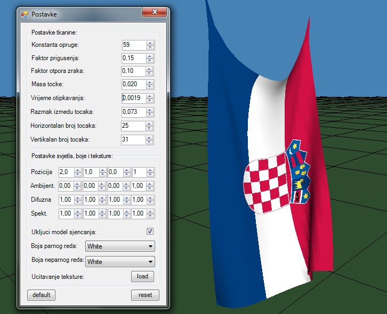
Task: Click the Faktor prigusenja value field
Action: pyautogui.click(x=134, y=58)
